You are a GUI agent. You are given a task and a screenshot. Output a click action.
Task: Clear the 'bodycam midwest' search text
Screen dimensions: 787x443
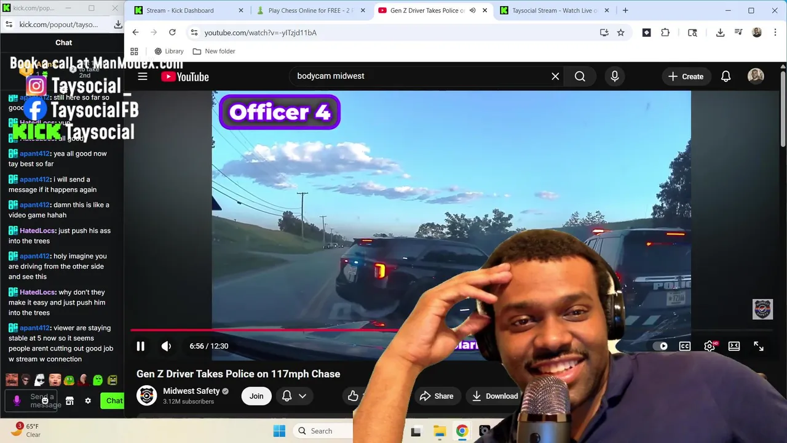[x=555, y=76]
